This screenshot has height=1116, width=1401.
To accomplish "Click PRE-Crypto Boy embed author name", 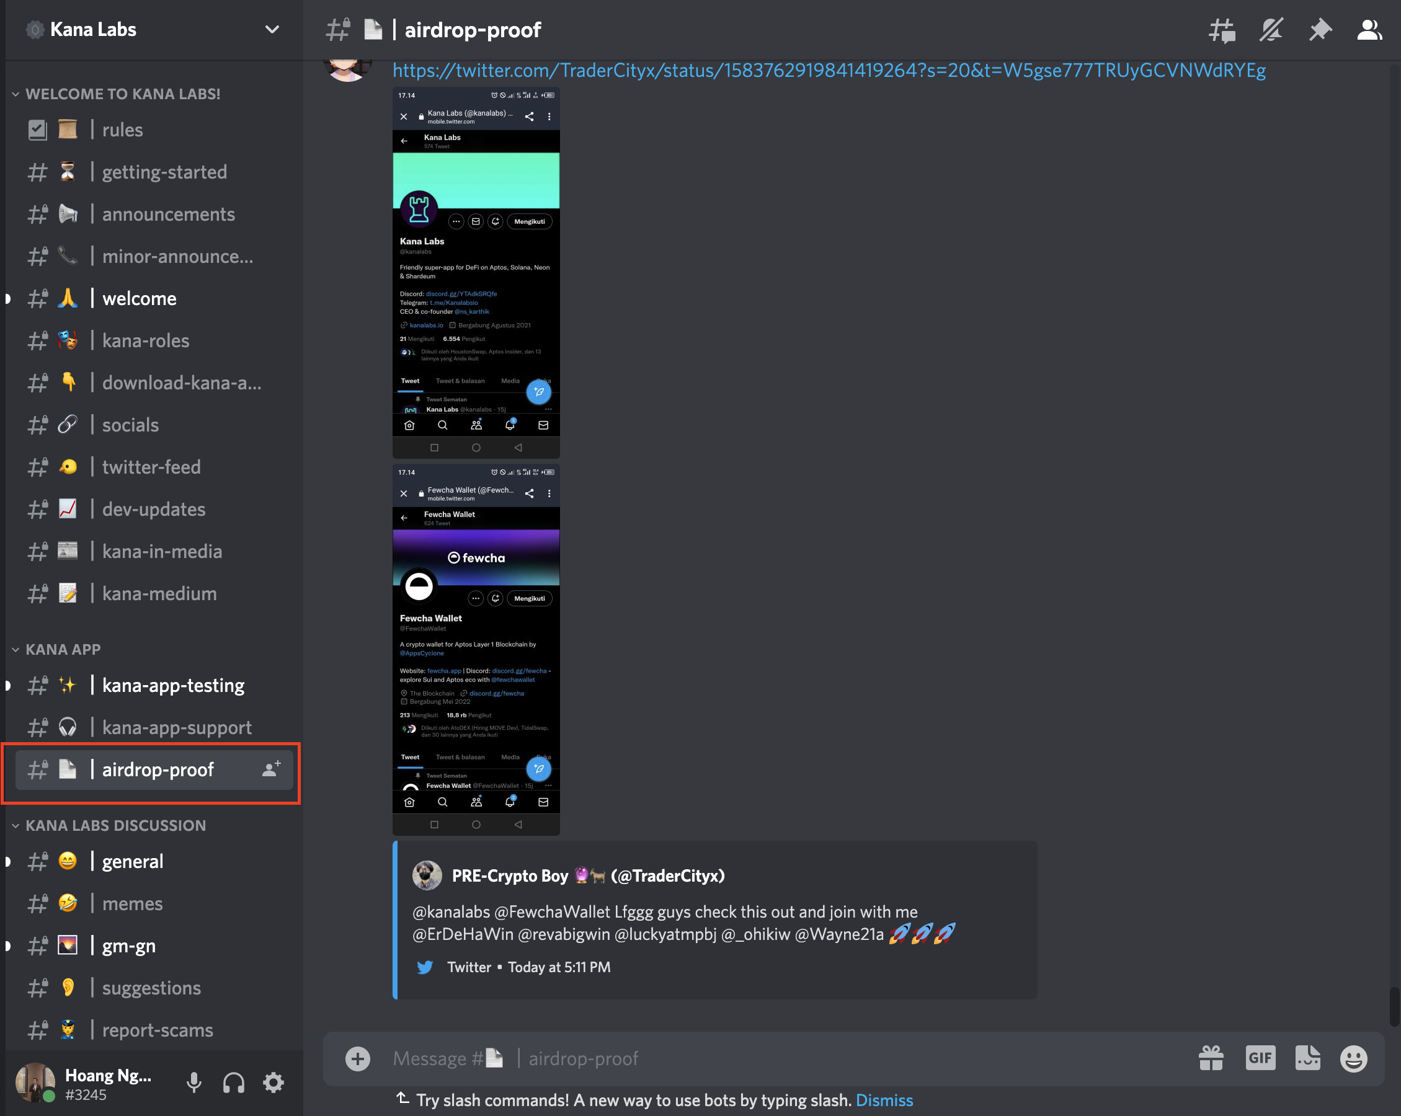I will 588,875.
